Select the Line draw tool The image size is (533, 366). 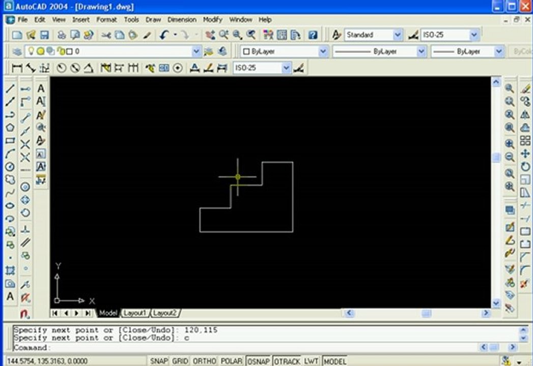10,88
